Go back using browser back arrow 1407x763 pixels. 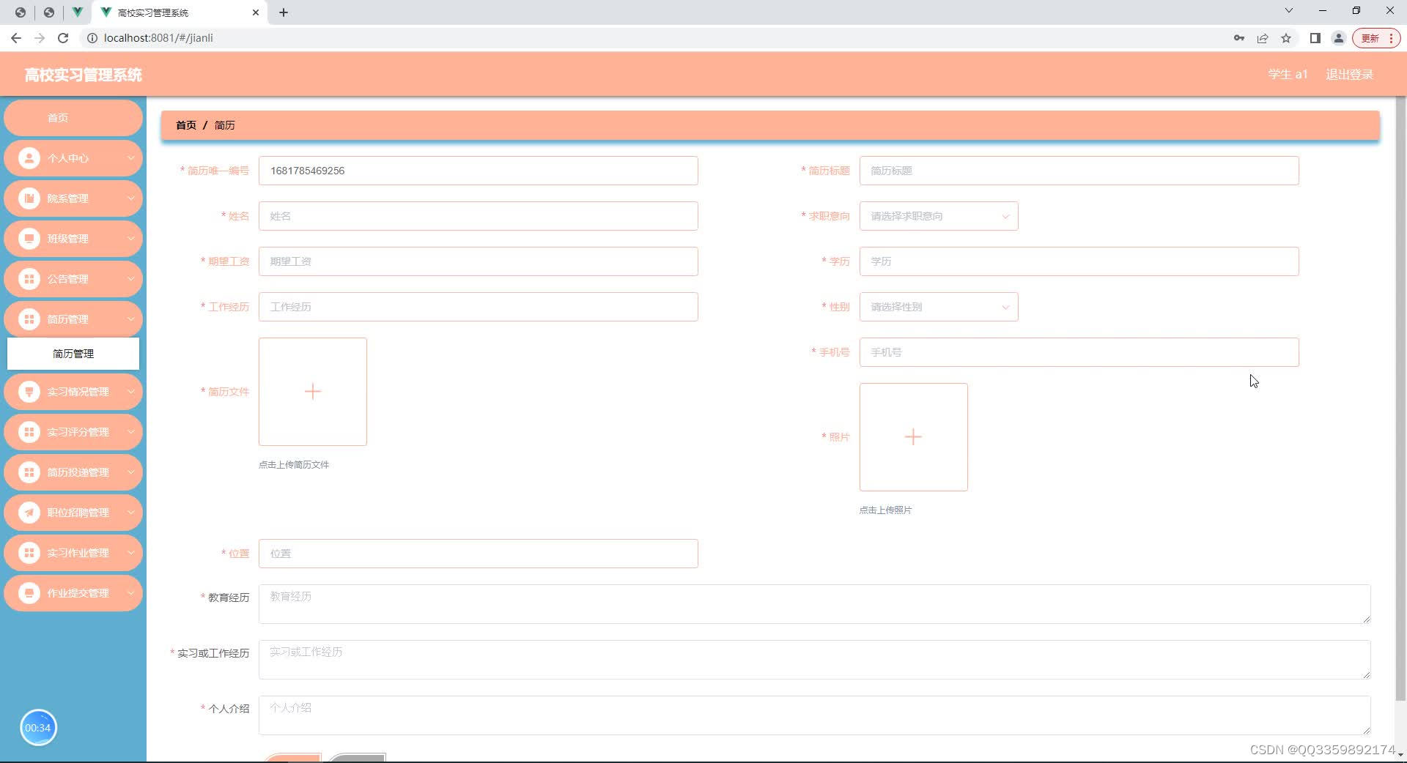click(16, 38)
